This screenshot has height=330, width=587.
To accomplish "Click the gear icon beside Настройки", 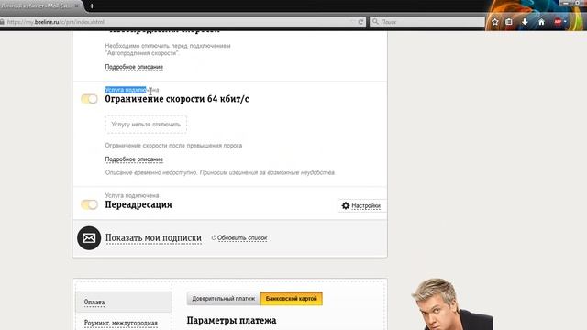I will 346,205.
